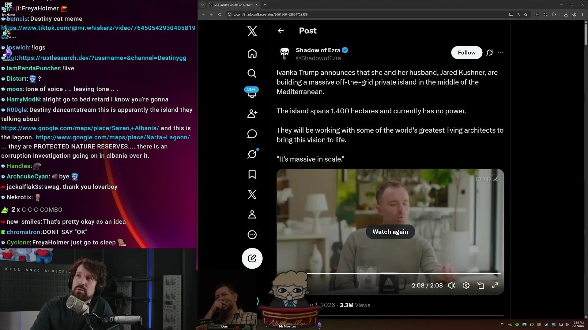Open @ShadowofEzra handle link
The image size is (588, 330).
(318, 58)
